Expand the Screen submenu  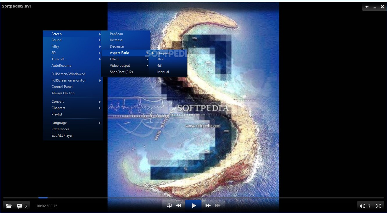(x=73, y=34)
